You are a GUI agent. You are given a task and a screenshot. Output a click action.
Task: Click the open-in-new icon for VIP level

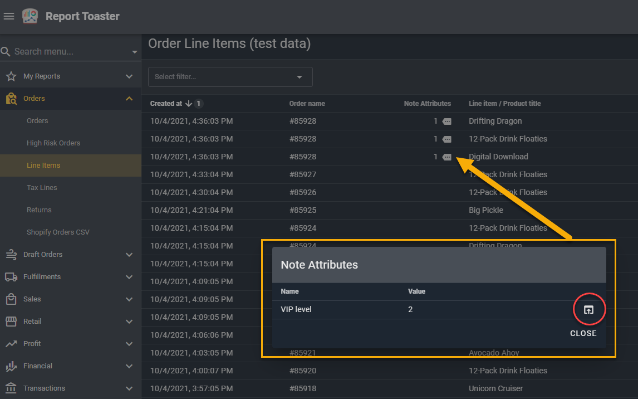pyautogui.click(x=588, y=310)
